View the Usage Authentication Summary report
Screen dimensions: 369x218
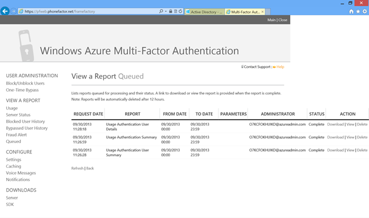(x=351, y=137)
